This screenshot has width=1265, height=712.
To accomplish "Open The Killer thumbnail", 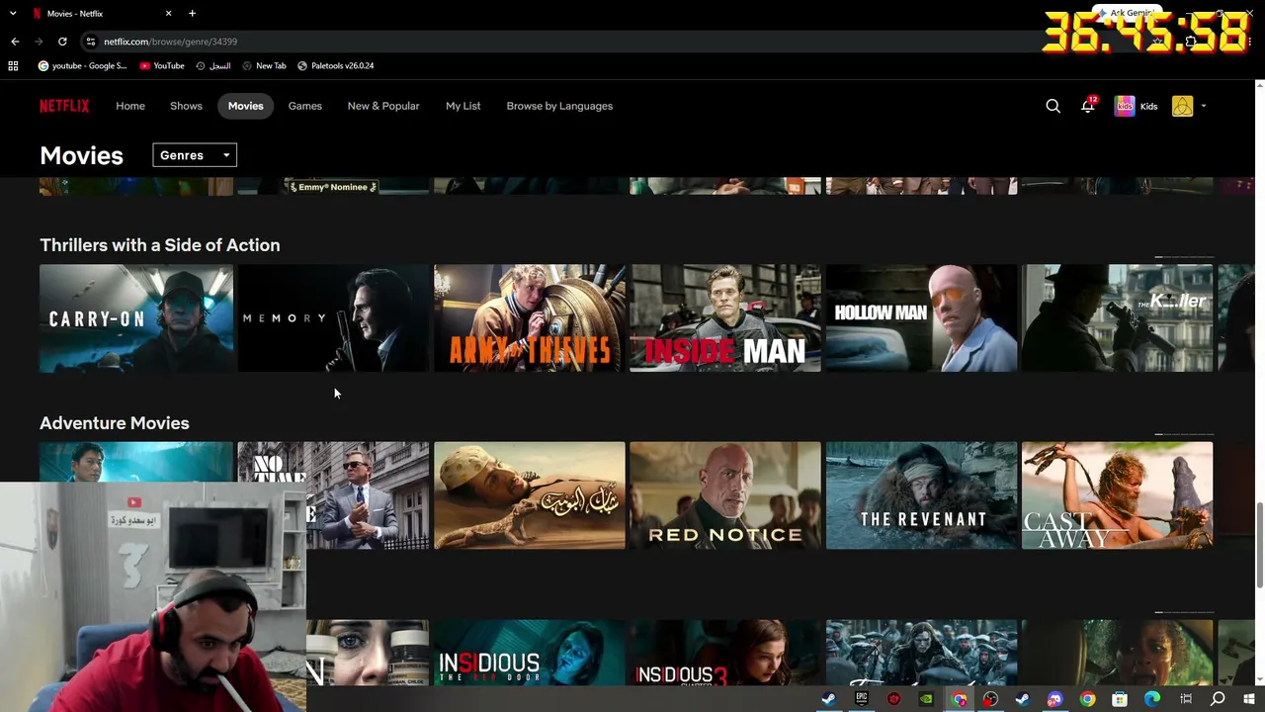I will 1118,318.
